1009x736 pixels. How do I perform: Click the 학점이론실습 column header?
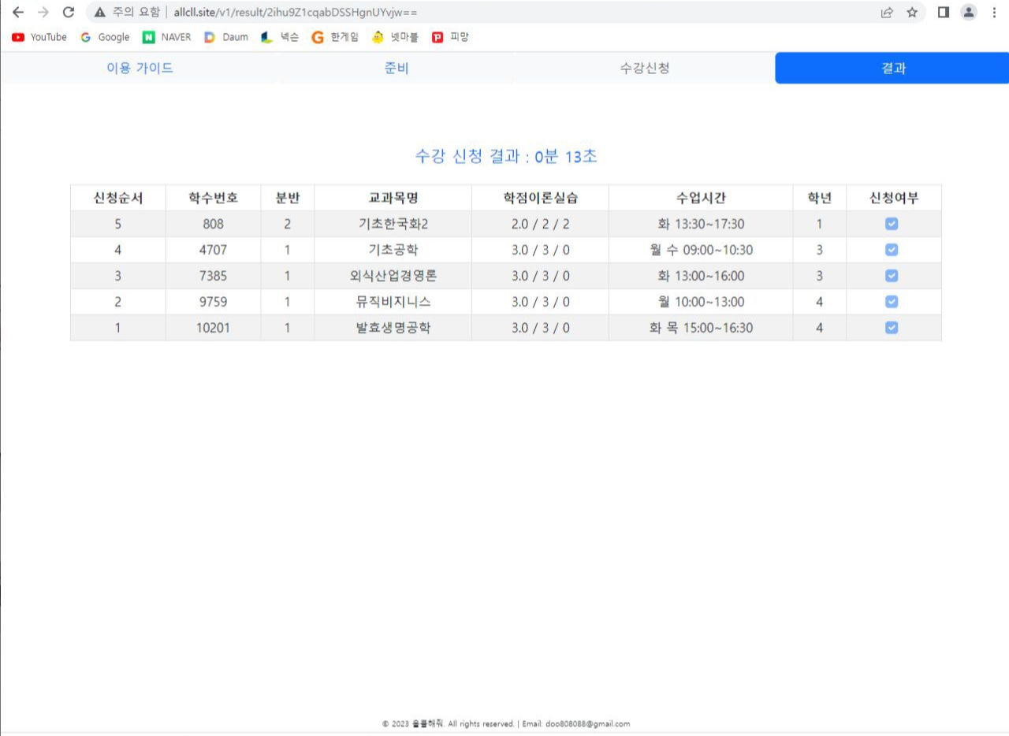click(541, 198)
